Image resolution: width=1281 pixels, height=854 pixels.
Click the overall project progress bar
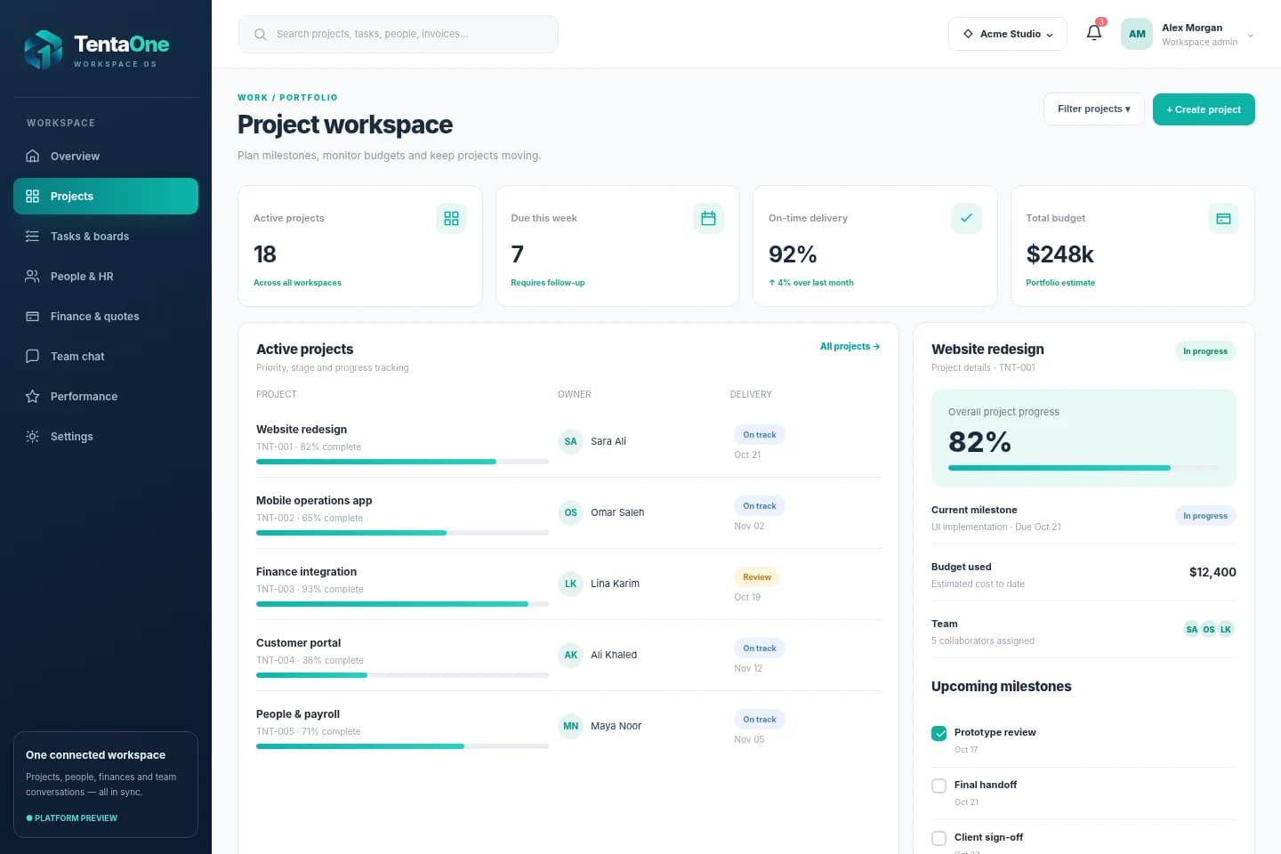click(x=1084, y=468)
